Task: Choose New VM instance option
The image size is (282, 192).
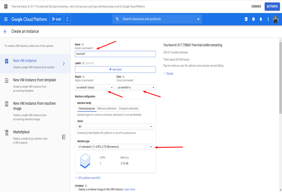Action: coord(35,64)
